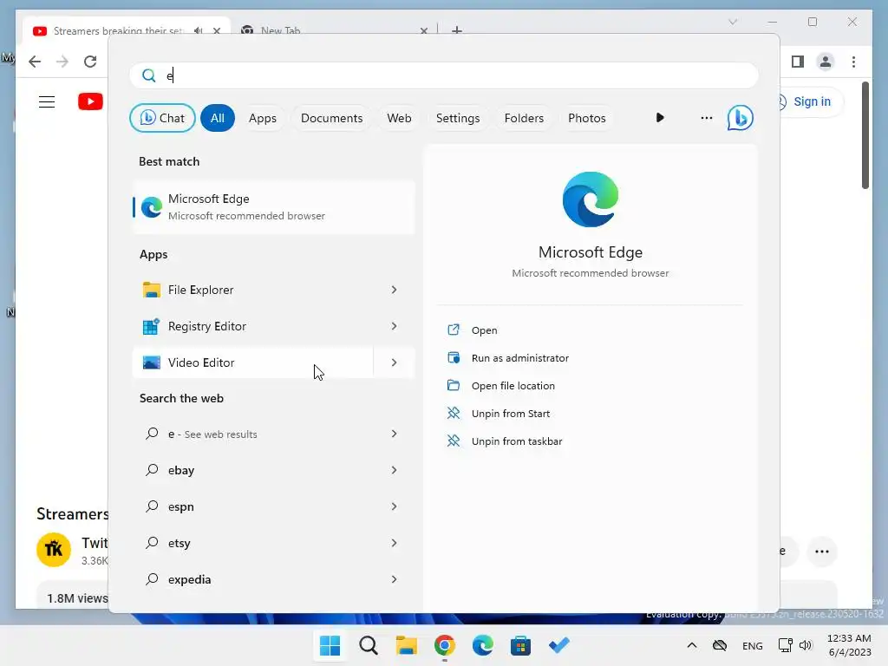This screenshot has height=666, width=888.
Task: Expand the espn suggestion chevron
Action: click(x=395, y=506)
